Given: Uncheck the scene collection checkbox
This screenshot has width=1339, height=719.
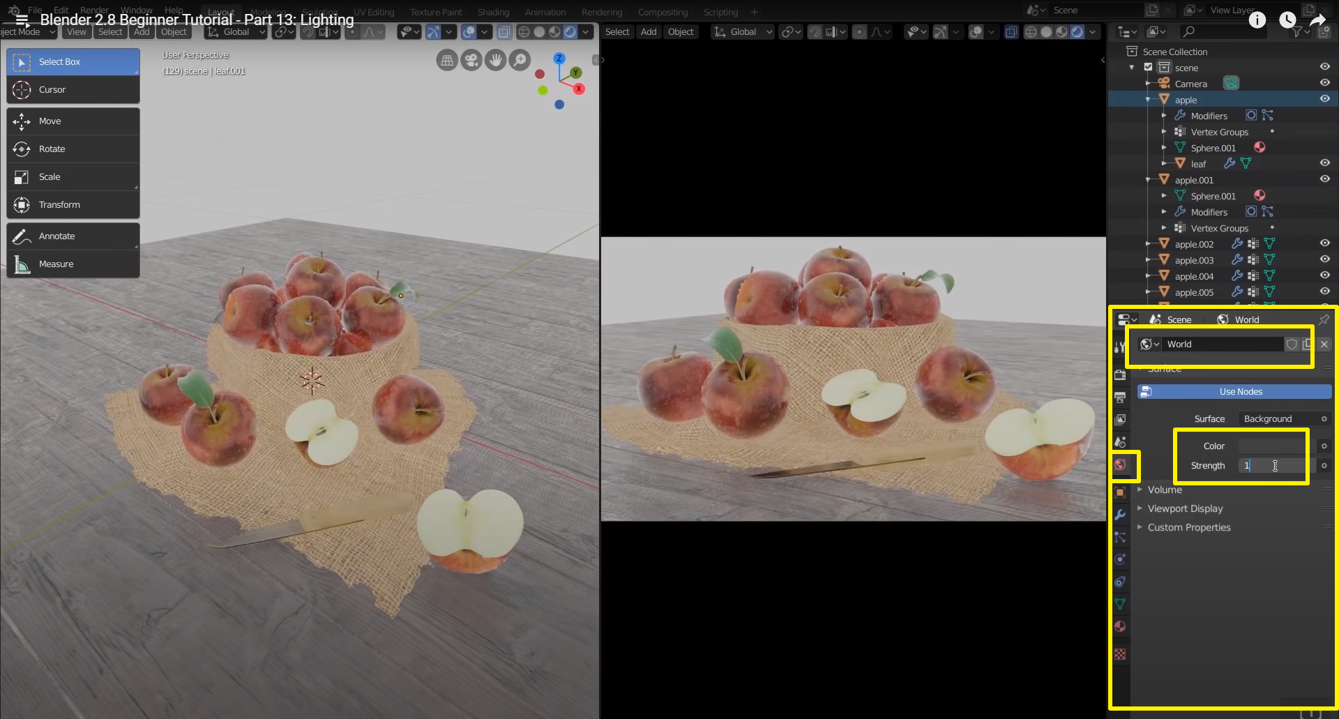Looking at the screenshot, I should (x=1148, y=68).
